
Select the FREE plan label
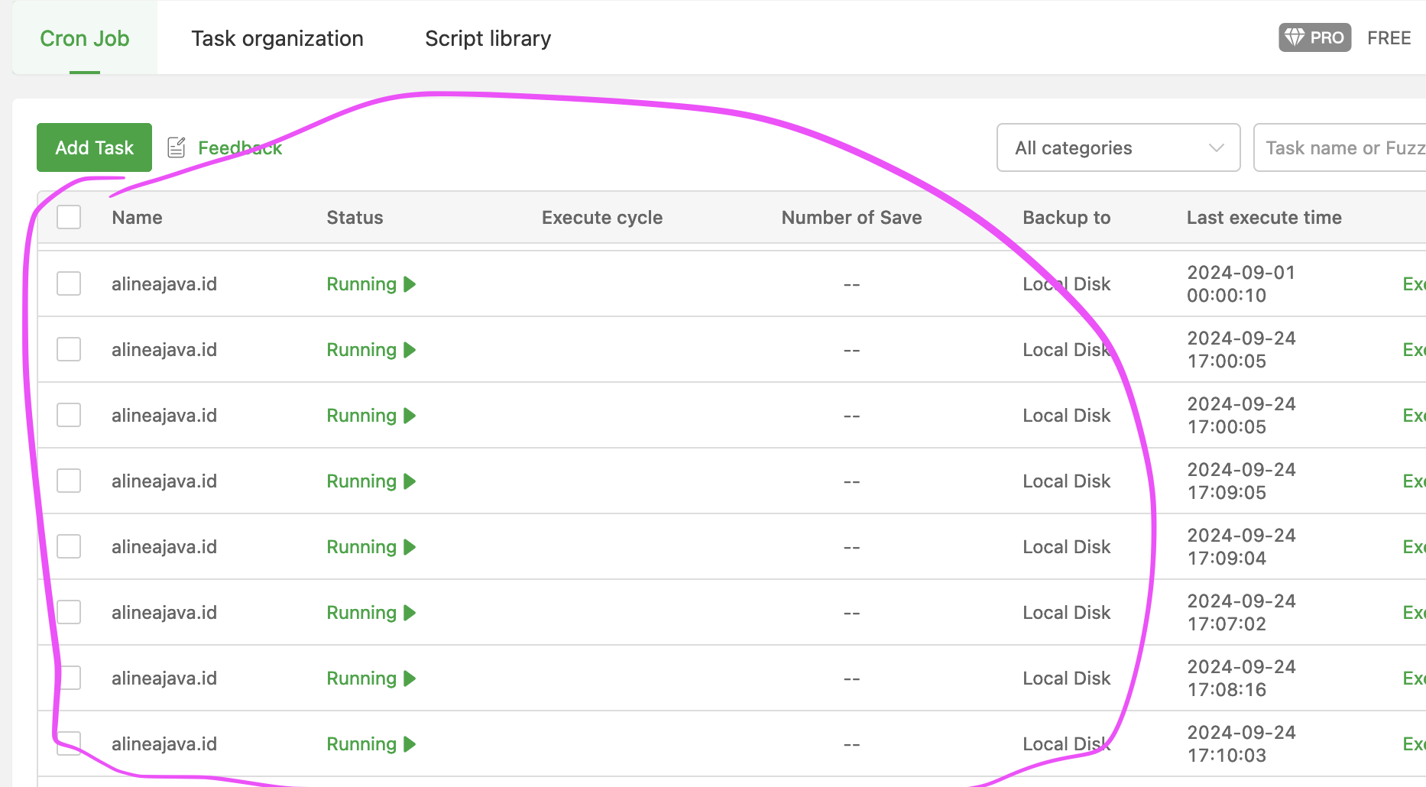coord(1389,38)
